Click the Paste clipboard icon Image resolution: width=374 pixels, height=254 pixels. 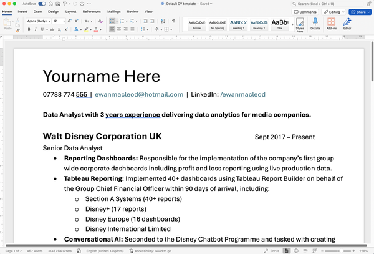pyautogui.click(x=7, y=22)
